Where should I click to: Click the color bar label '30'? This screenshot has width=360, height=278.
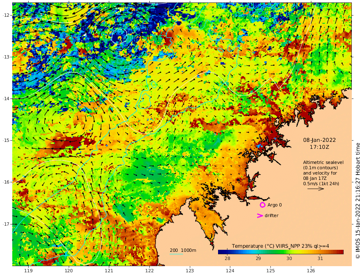tap(289, 258)
